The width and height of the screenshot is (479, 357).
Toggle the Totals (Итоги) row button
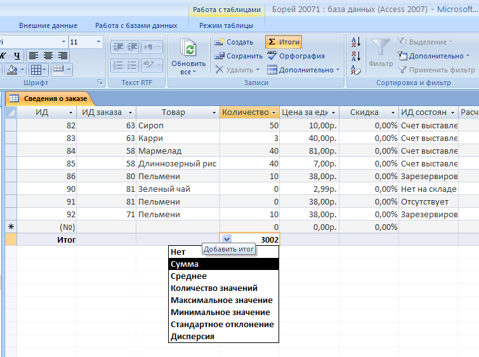283,42
